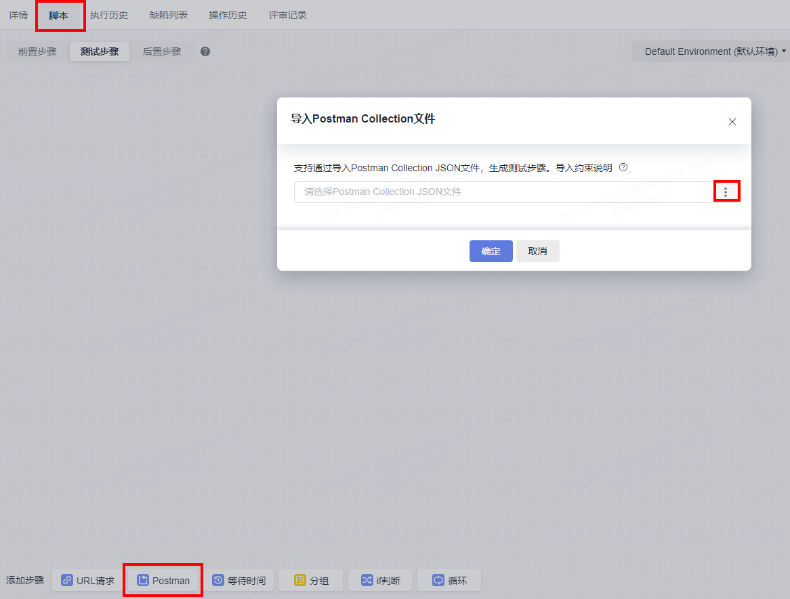Open the 执行历史 tab

point(109,15)
